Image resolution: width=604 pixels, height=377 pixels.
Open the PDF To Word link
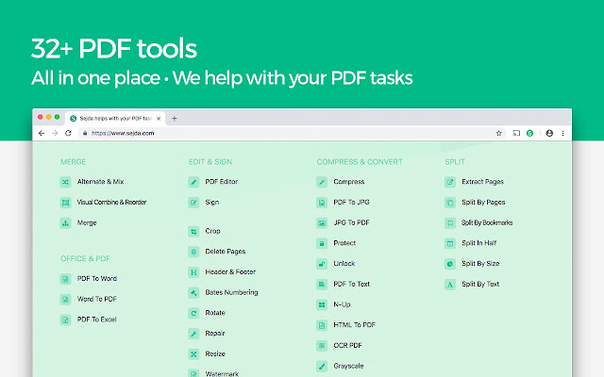(x=96, y=279)
